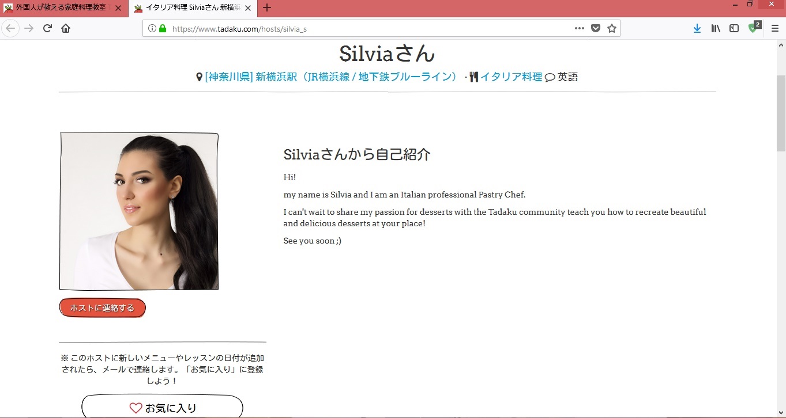Click the green padlock site info icon
The height and width of the screenshot is (418, 786).
163,28
